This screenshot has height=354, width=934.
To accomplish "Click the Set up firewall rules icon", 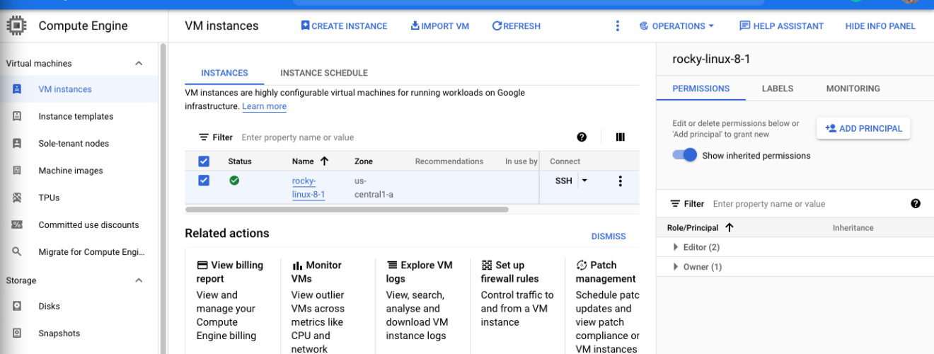I will [487, 265].
